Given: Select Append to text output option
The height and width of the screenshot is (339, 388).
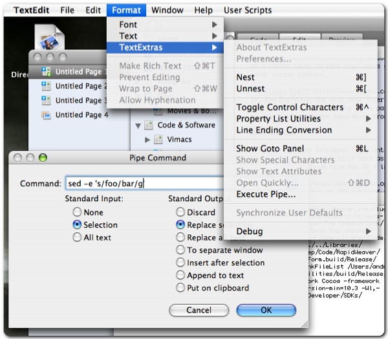Looking at the screenshot, I should click(180, 275).
